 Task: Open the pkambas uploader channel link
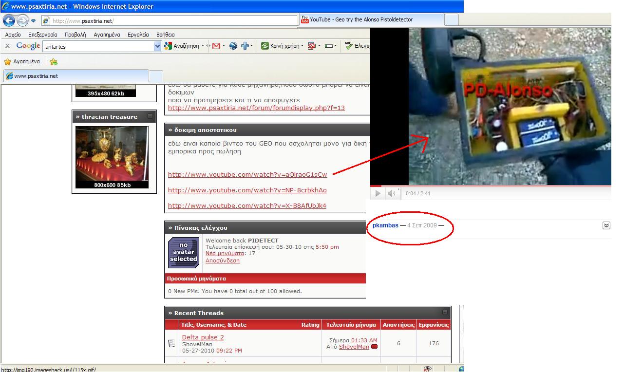385,225
